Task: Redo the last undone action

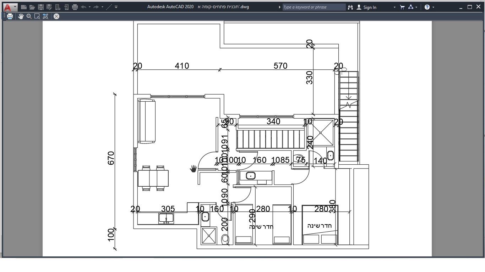Action: pos(96,7)
